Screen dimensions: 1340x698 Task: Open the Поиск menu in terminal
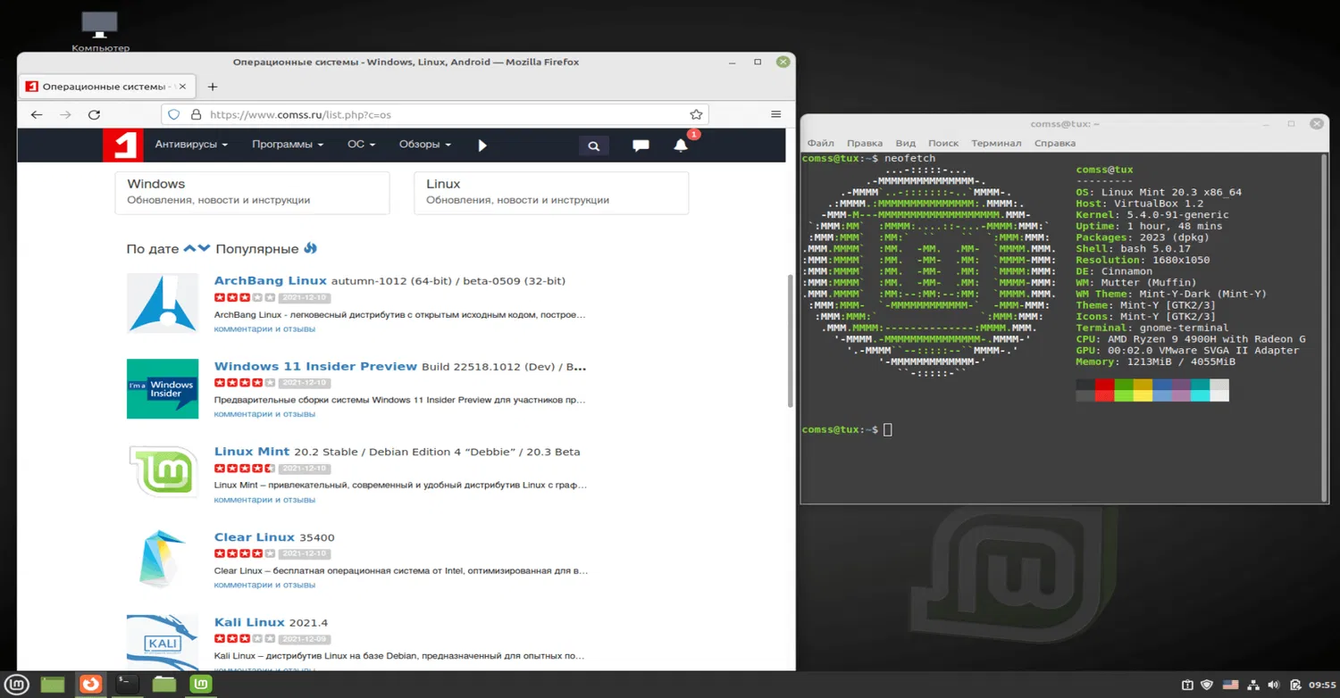943,143
